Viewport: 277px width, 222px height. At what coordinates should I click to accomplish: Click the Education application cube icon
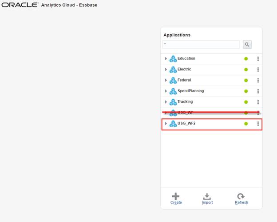coord(173,59)
